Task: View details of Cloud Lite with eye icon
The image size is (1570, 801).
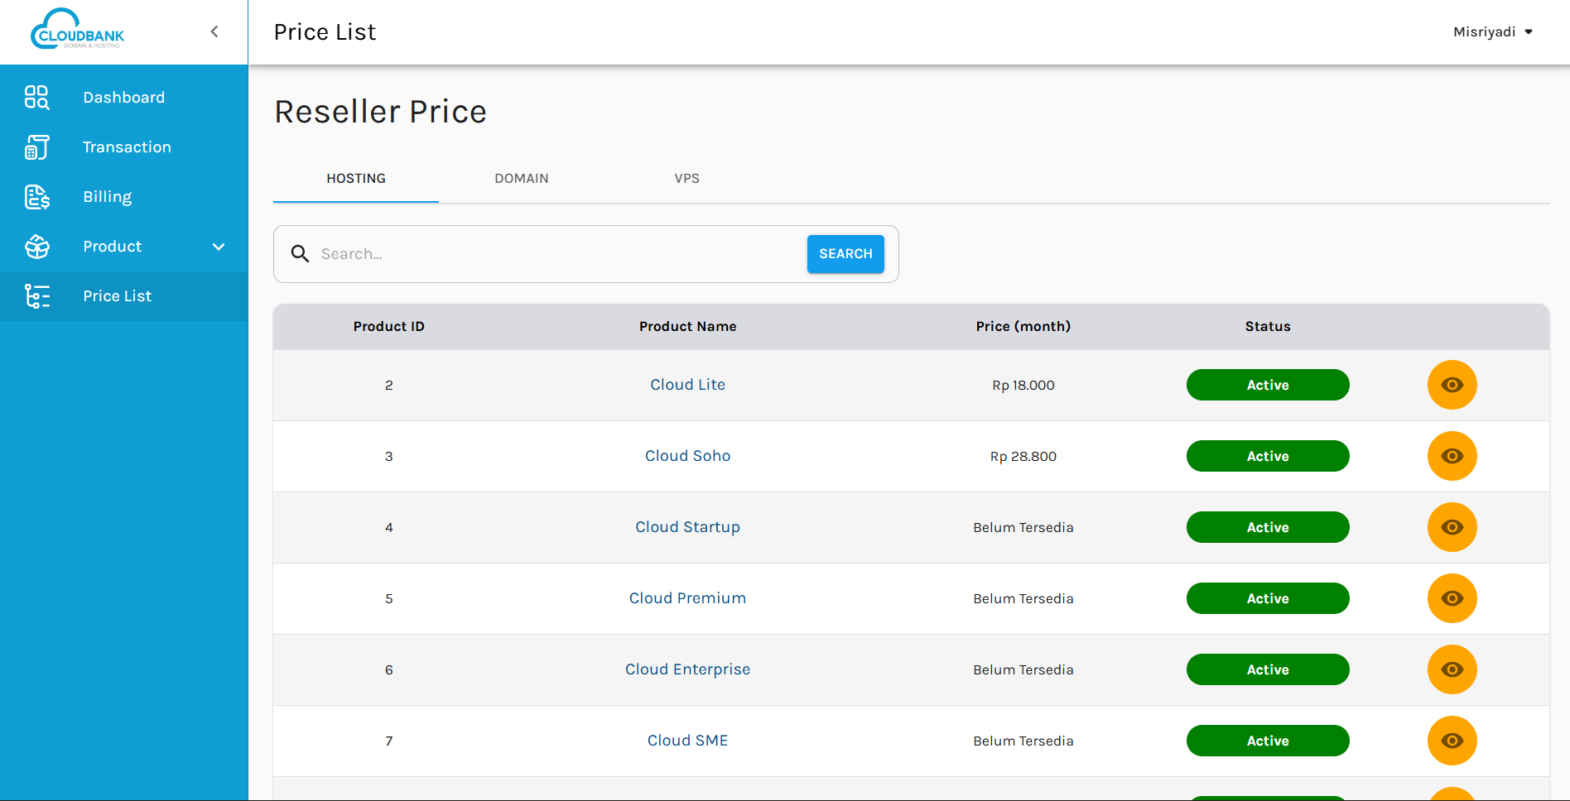Action: [x=1452, y=385]
